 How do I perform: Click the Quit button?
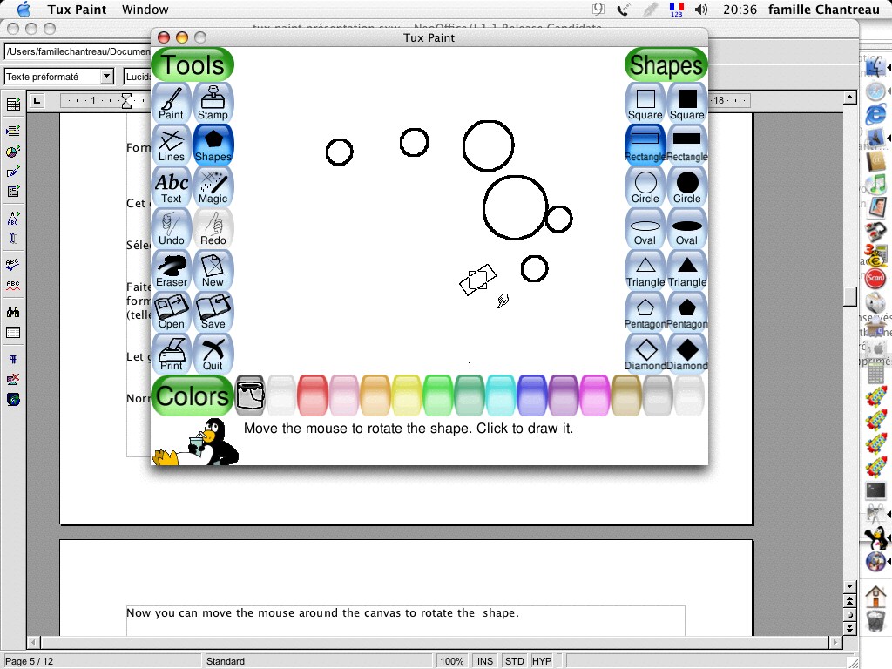[x=213, y=354]
